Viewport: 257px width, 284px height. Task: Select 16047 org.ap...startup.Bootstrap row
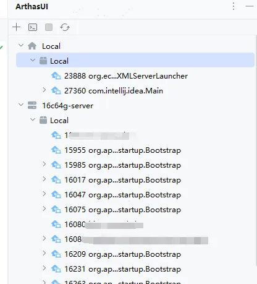(122, 195)
